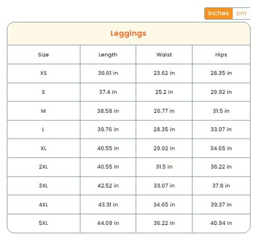The width and height of the screenshot is (256, 236).
Task: Click the 26.77 in waist cell
Action: point(164,111)
